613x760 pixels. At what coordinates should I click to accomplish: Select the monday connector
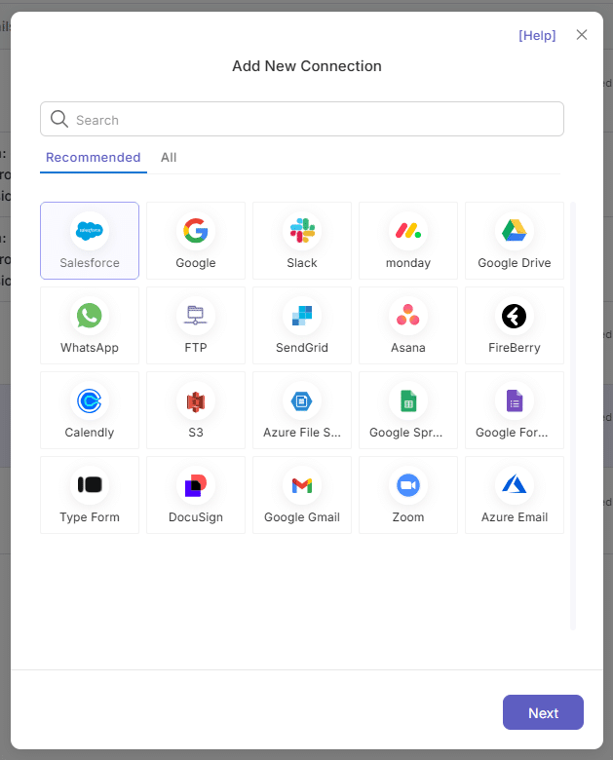point(408,241)
